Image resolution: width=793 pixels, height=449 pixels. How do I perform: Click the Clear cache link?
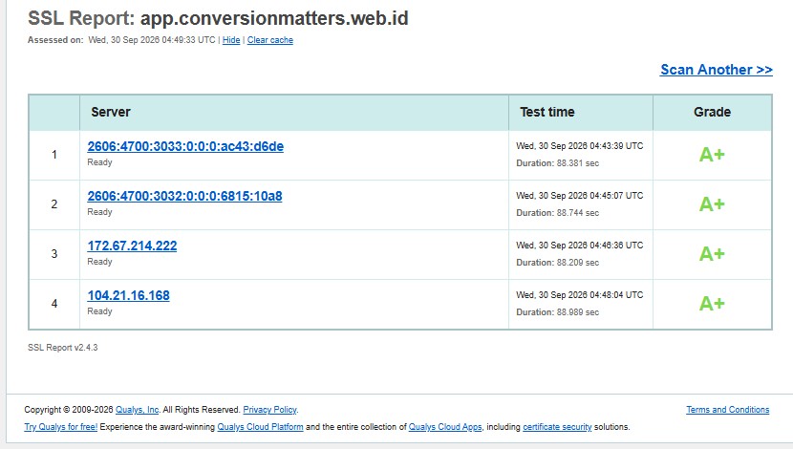270,40
